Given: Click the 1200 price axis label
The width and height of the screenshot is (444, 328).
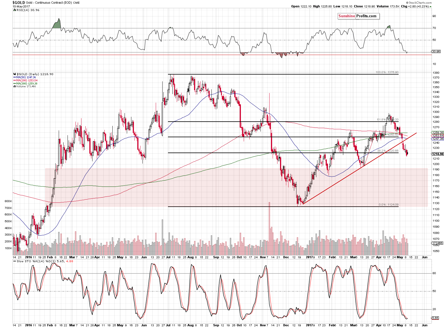Looking at the screenshot, I should point(436,164).
